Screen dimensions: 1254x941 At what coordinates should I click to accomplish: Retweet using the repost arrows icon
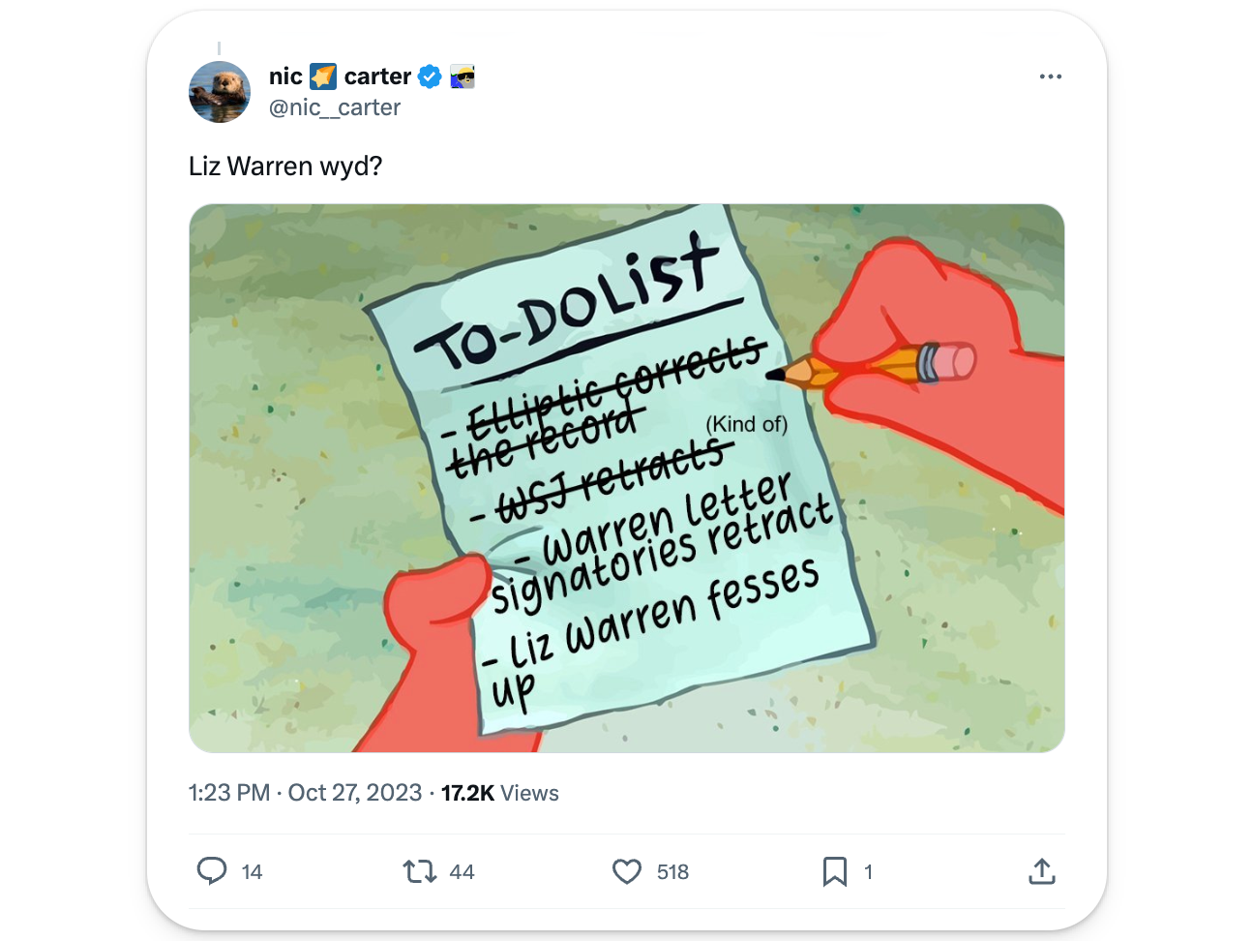point(420,871)
